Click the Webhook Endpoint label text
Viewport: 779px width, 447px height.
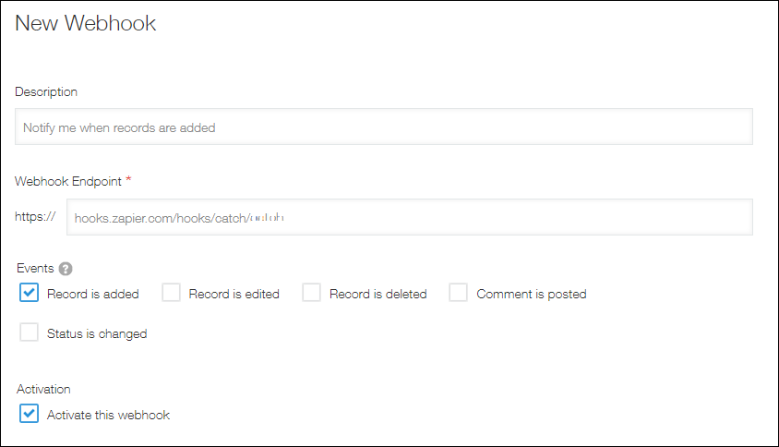tap(68, 181)
